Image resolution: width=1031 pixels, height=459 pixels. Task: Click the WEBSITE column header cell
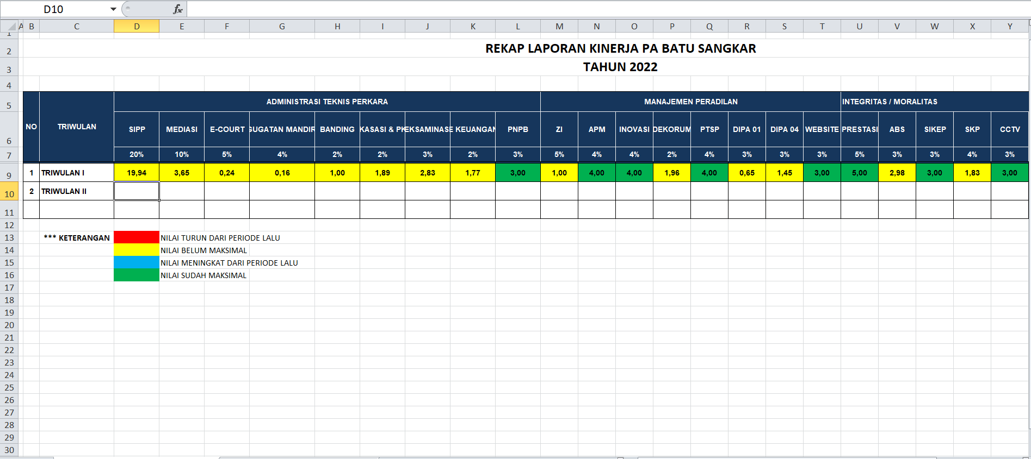822,129
